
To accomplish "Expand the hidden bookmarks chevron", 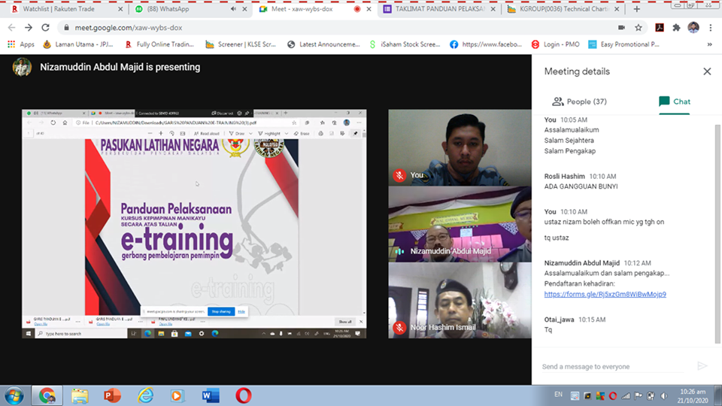I will [709, 44].
